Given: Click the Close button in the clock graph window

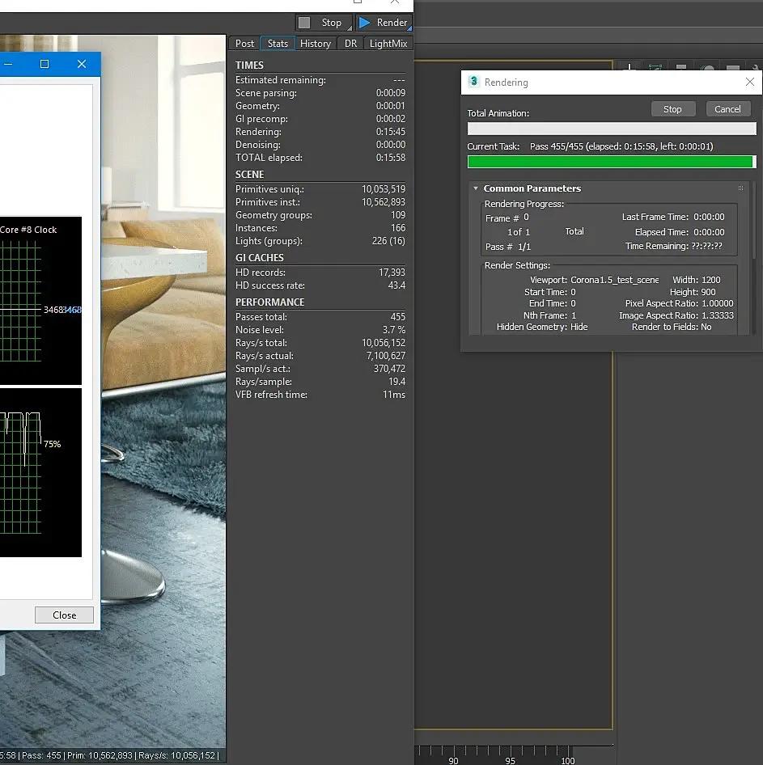Looking at the screenshot, I should click(64, 615).
